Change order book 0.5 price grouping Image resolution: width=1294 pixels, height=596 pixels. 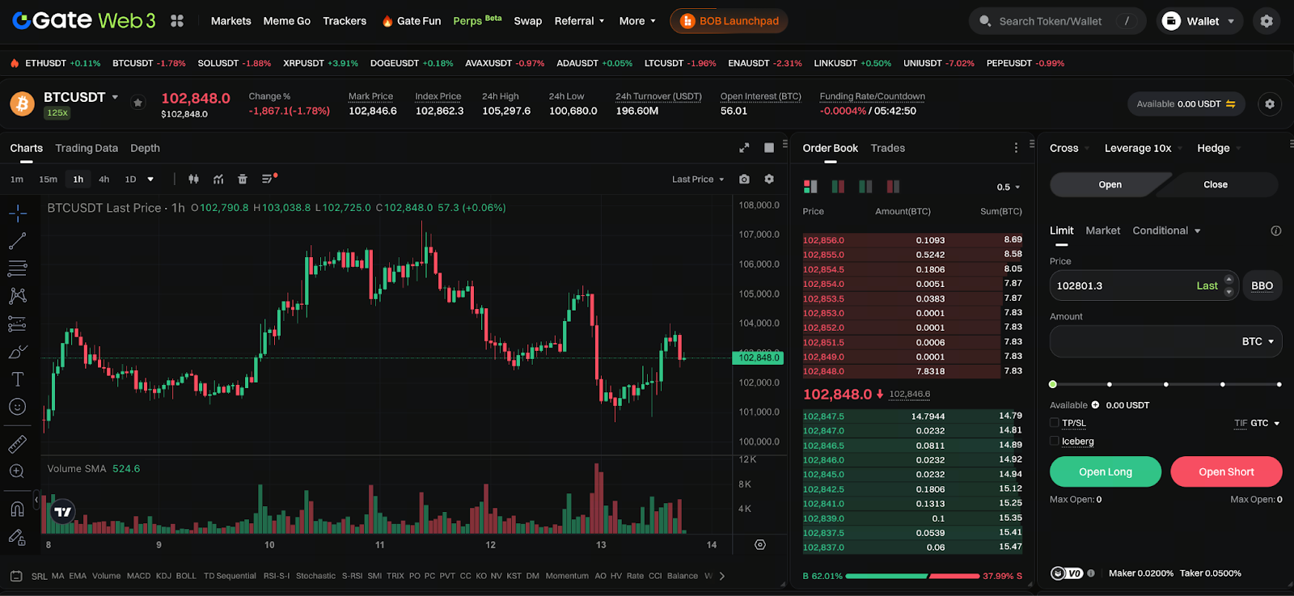pyautogui.click(x=1009, y=187)
